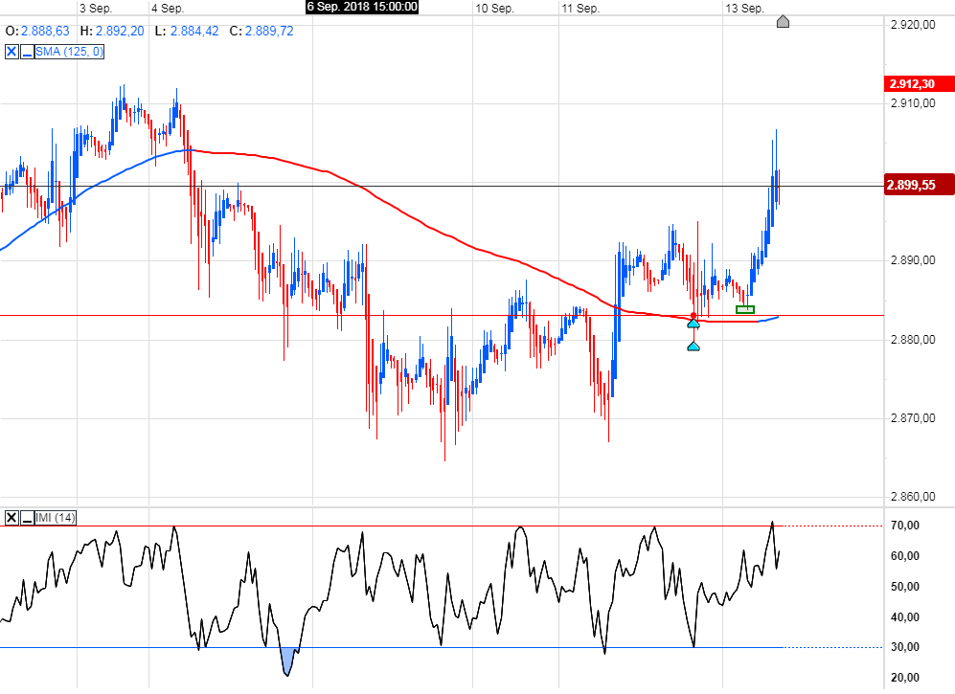
Task: Click the IMI scale value 50,00
Action: [905, 587]
